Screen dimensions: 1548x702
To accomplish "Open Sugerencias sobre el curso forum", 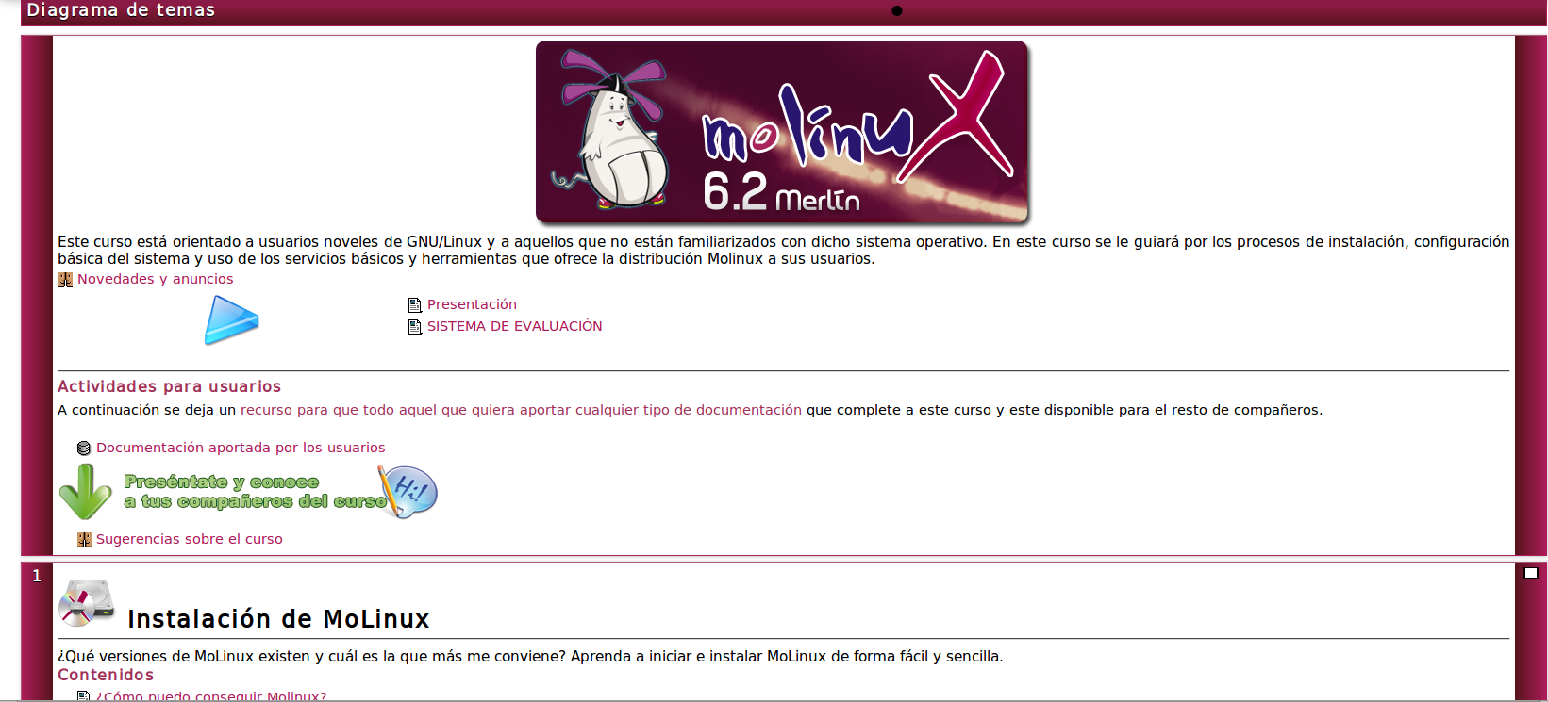I will pos(190,539).
